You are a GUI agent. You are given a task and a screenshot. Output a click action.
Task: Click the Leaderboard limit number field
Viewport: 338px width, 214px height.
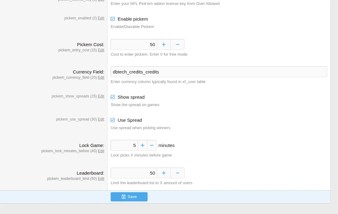134,173
